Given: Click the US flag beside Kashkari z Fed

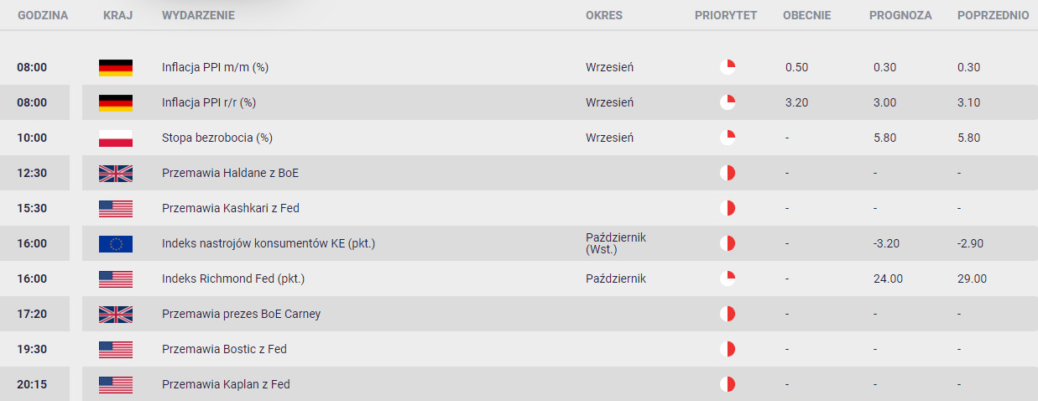Looking at the screenshot, I should pos(116,209).
